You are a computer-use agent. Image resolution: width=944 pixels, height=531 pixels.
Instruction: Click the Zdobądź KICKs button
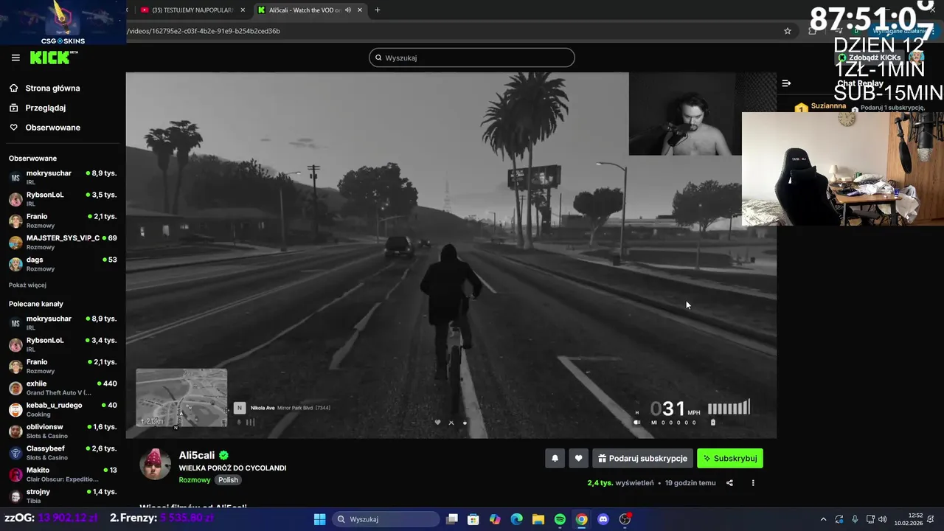point(870,58)
